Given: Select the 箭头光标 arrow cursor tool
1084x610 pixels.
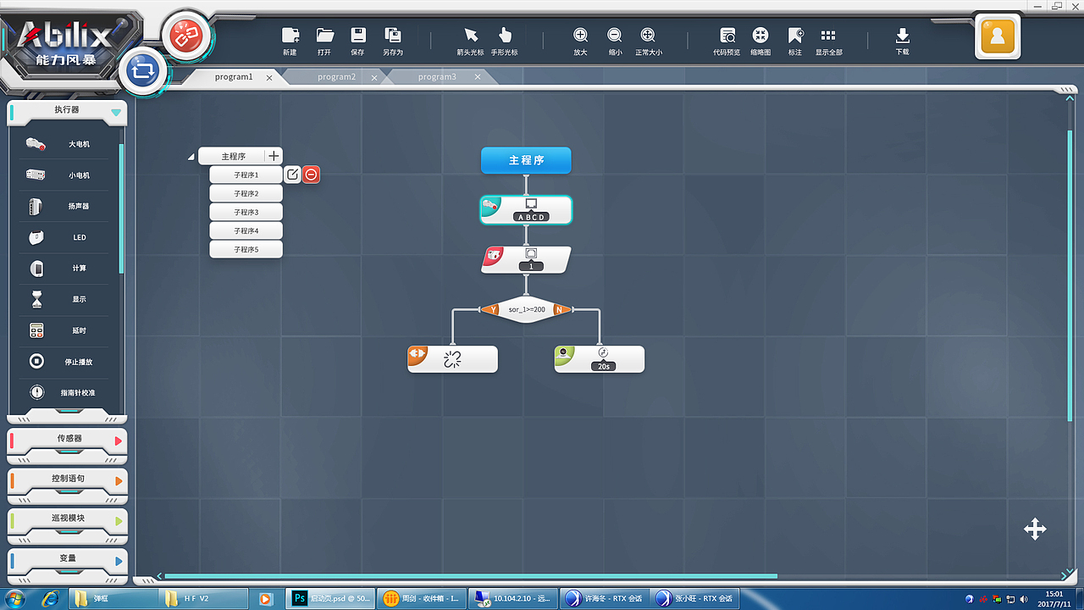Looking at the screenshot, I should 471,35.
